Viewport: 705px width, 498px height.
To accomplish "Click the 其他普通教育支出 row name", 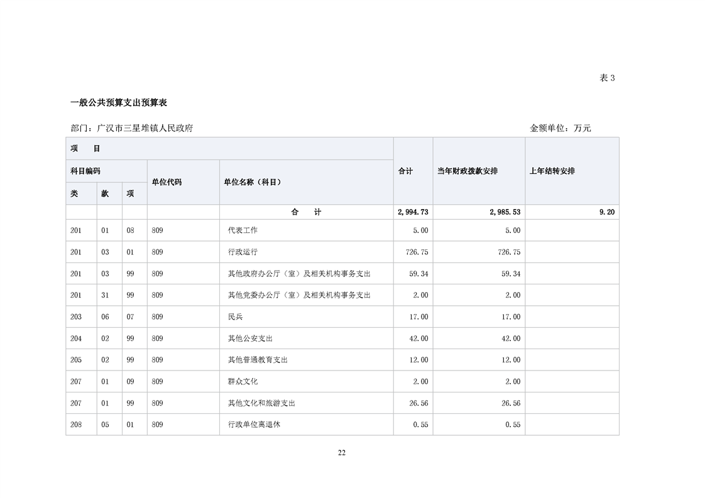I will (x=258, y=360).
